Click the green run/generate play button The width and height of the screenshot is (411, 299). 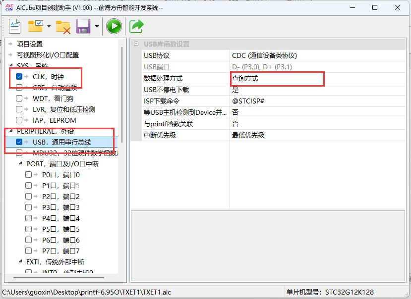pyautogui.click(x=114, y=26)
